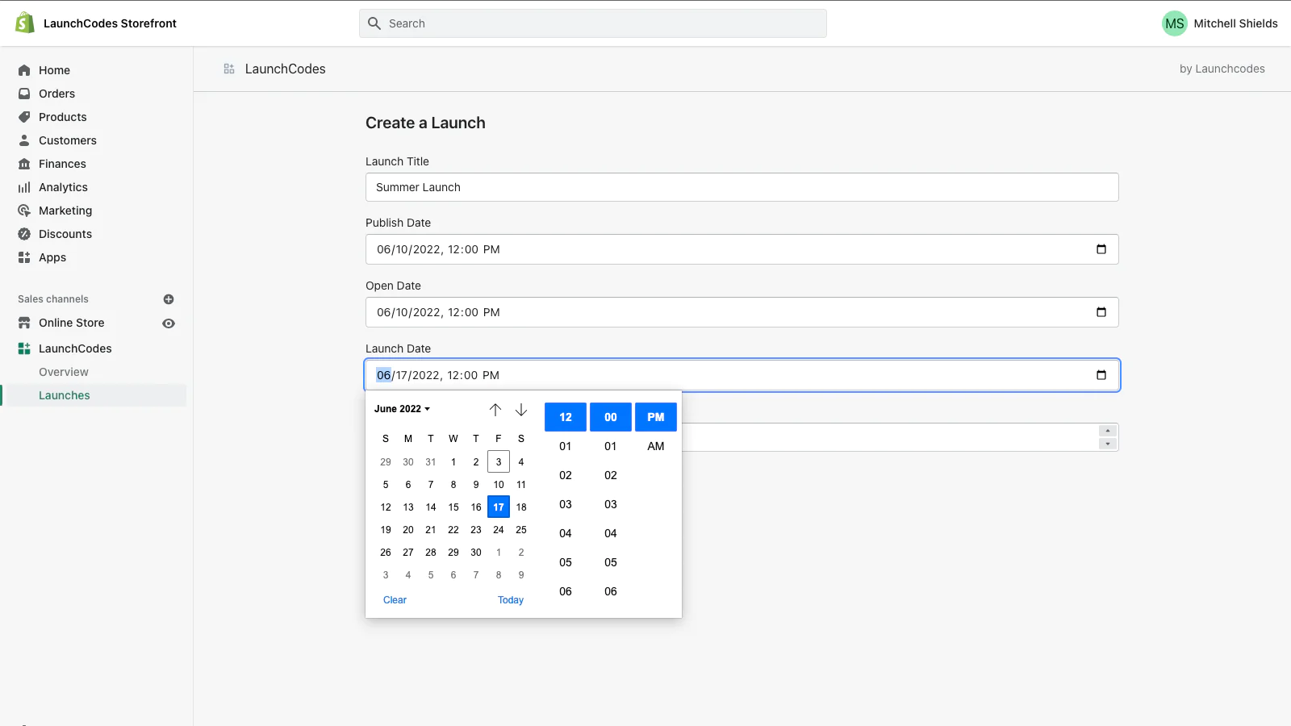Select minute 00 in time picker

[611, 417]
